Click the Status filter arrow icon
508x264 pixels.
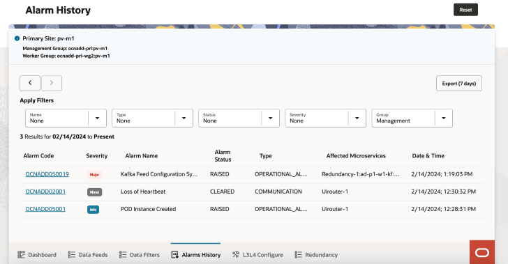tap(270, 118)
